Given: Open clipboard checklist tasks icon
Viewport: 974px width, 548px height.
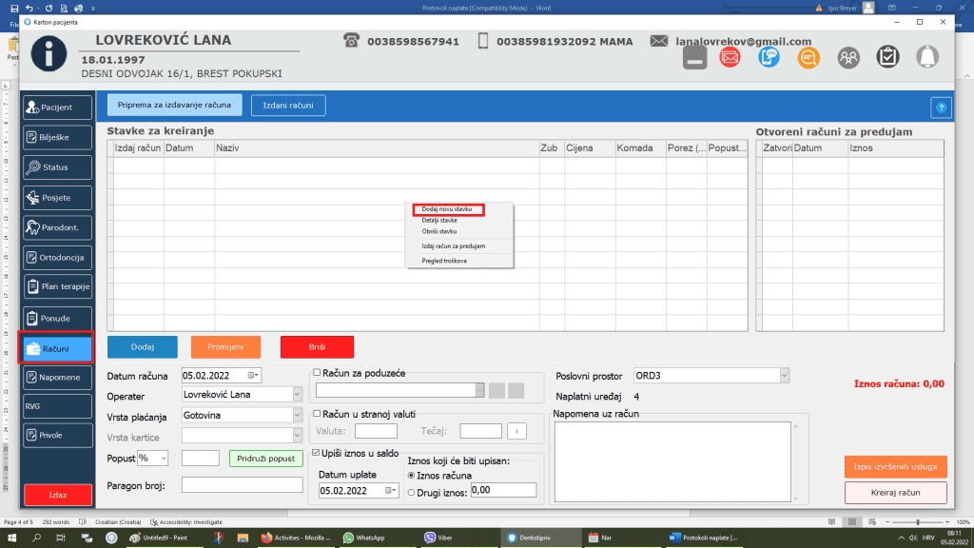Looking at the screenshot, I should 887,57.
